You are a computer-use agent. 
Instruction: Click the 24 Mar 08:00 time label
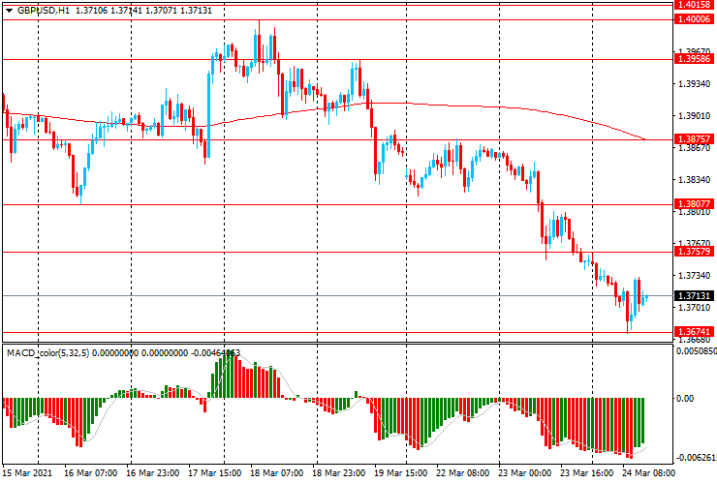coord(648,472)
